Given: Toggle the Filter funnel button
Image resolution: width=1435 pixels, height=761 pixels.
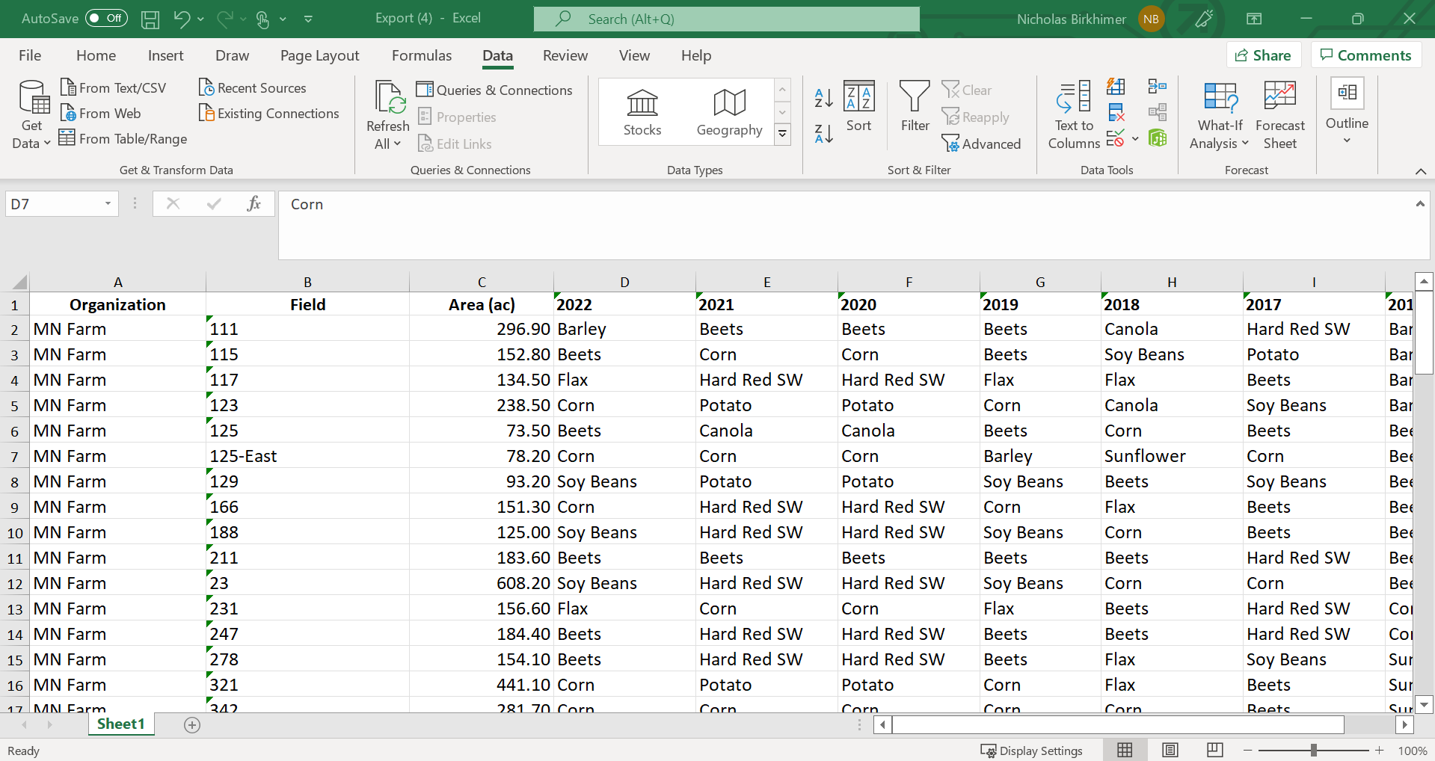Looking at the screenshot, I should point(915,107).
